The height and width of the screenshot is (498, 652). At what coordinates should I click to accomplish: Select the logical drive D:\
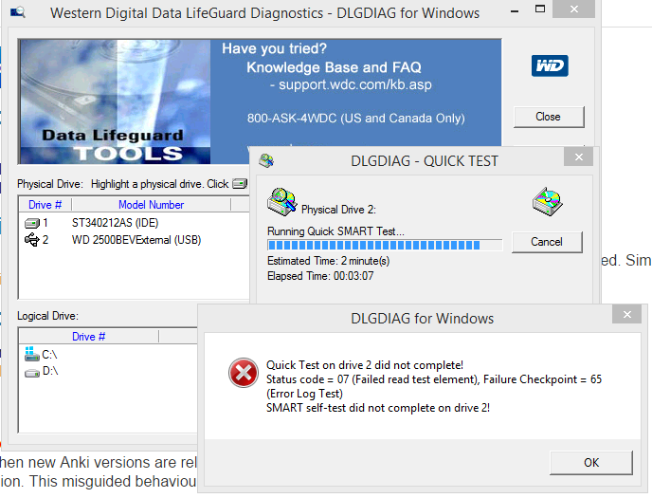pyautogui.click(x=50, y=371)
